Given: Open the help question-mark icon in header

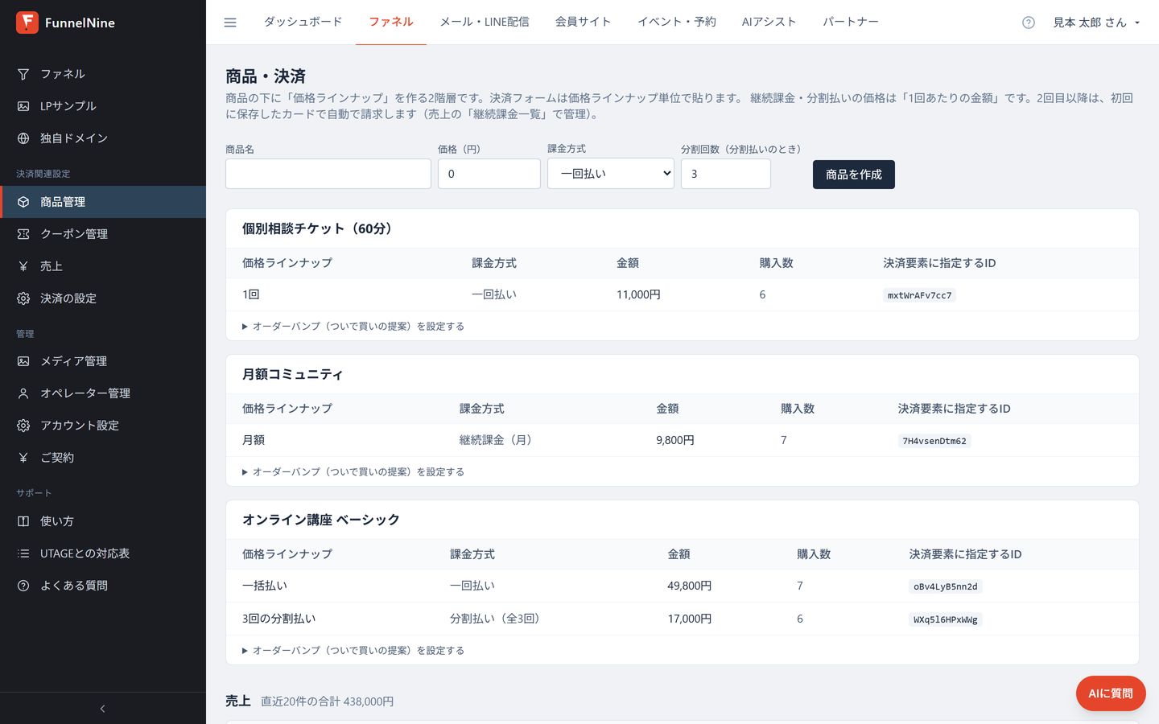Looking at the screenshot, I should click(x=1029, y=23).
